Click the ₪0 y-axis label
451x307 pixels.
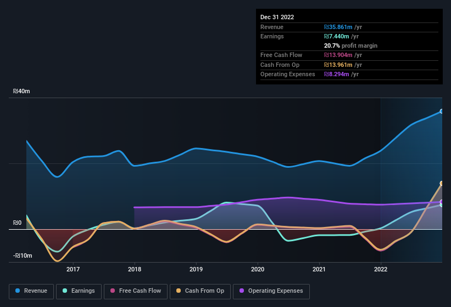tap(17, 223)
